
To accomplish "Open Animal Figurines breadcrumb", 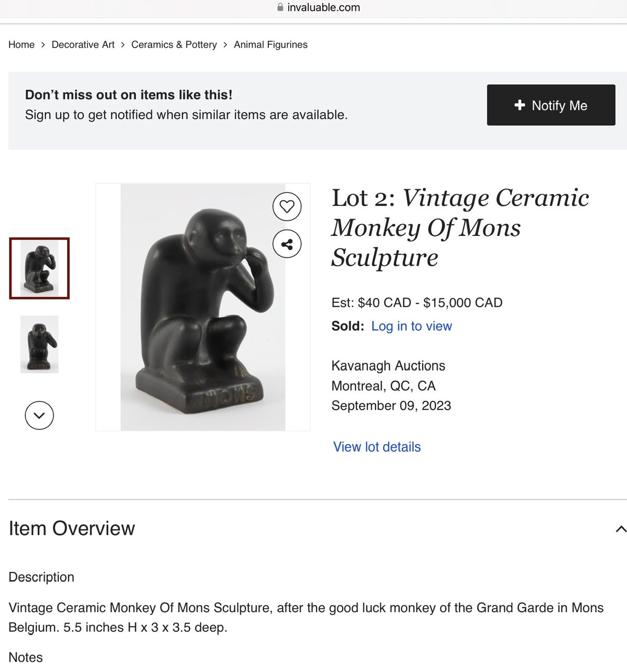I will tap(271, 45).
